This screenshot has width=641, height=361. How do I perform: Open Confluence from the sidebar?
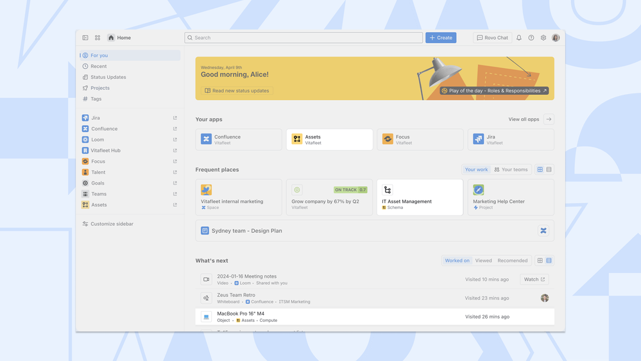point(130,129)
